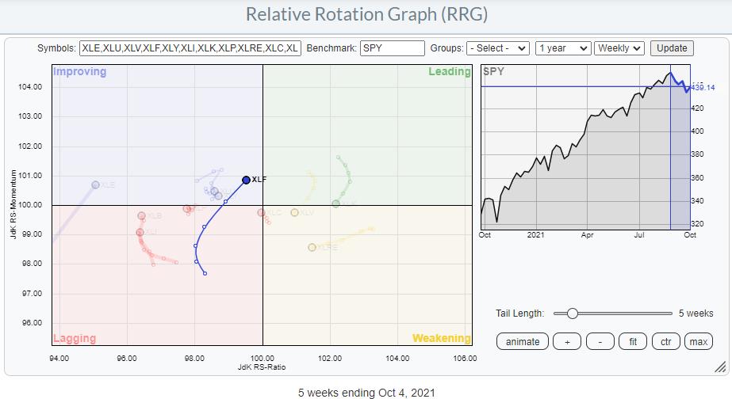Screen dimensions: 732x399
Task: Click the XLB marker in Lagging quadrant
Action: click(141, 215)
